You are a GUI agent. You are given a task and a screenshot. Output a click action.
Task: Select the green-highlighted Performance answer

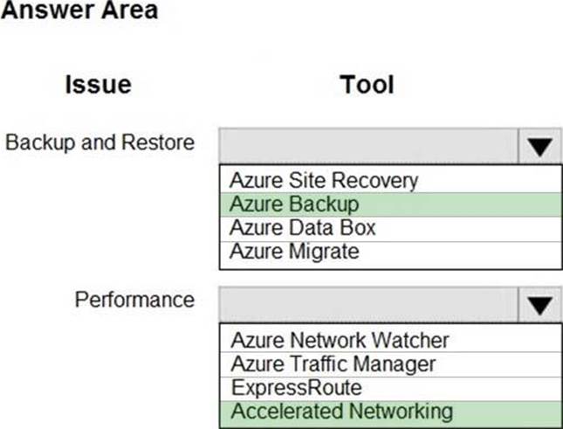[x=341, y=411]
